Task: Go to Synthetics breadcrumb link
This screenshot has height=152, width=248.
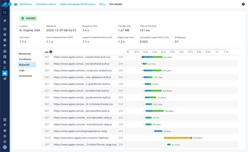Action: point(26,4)
